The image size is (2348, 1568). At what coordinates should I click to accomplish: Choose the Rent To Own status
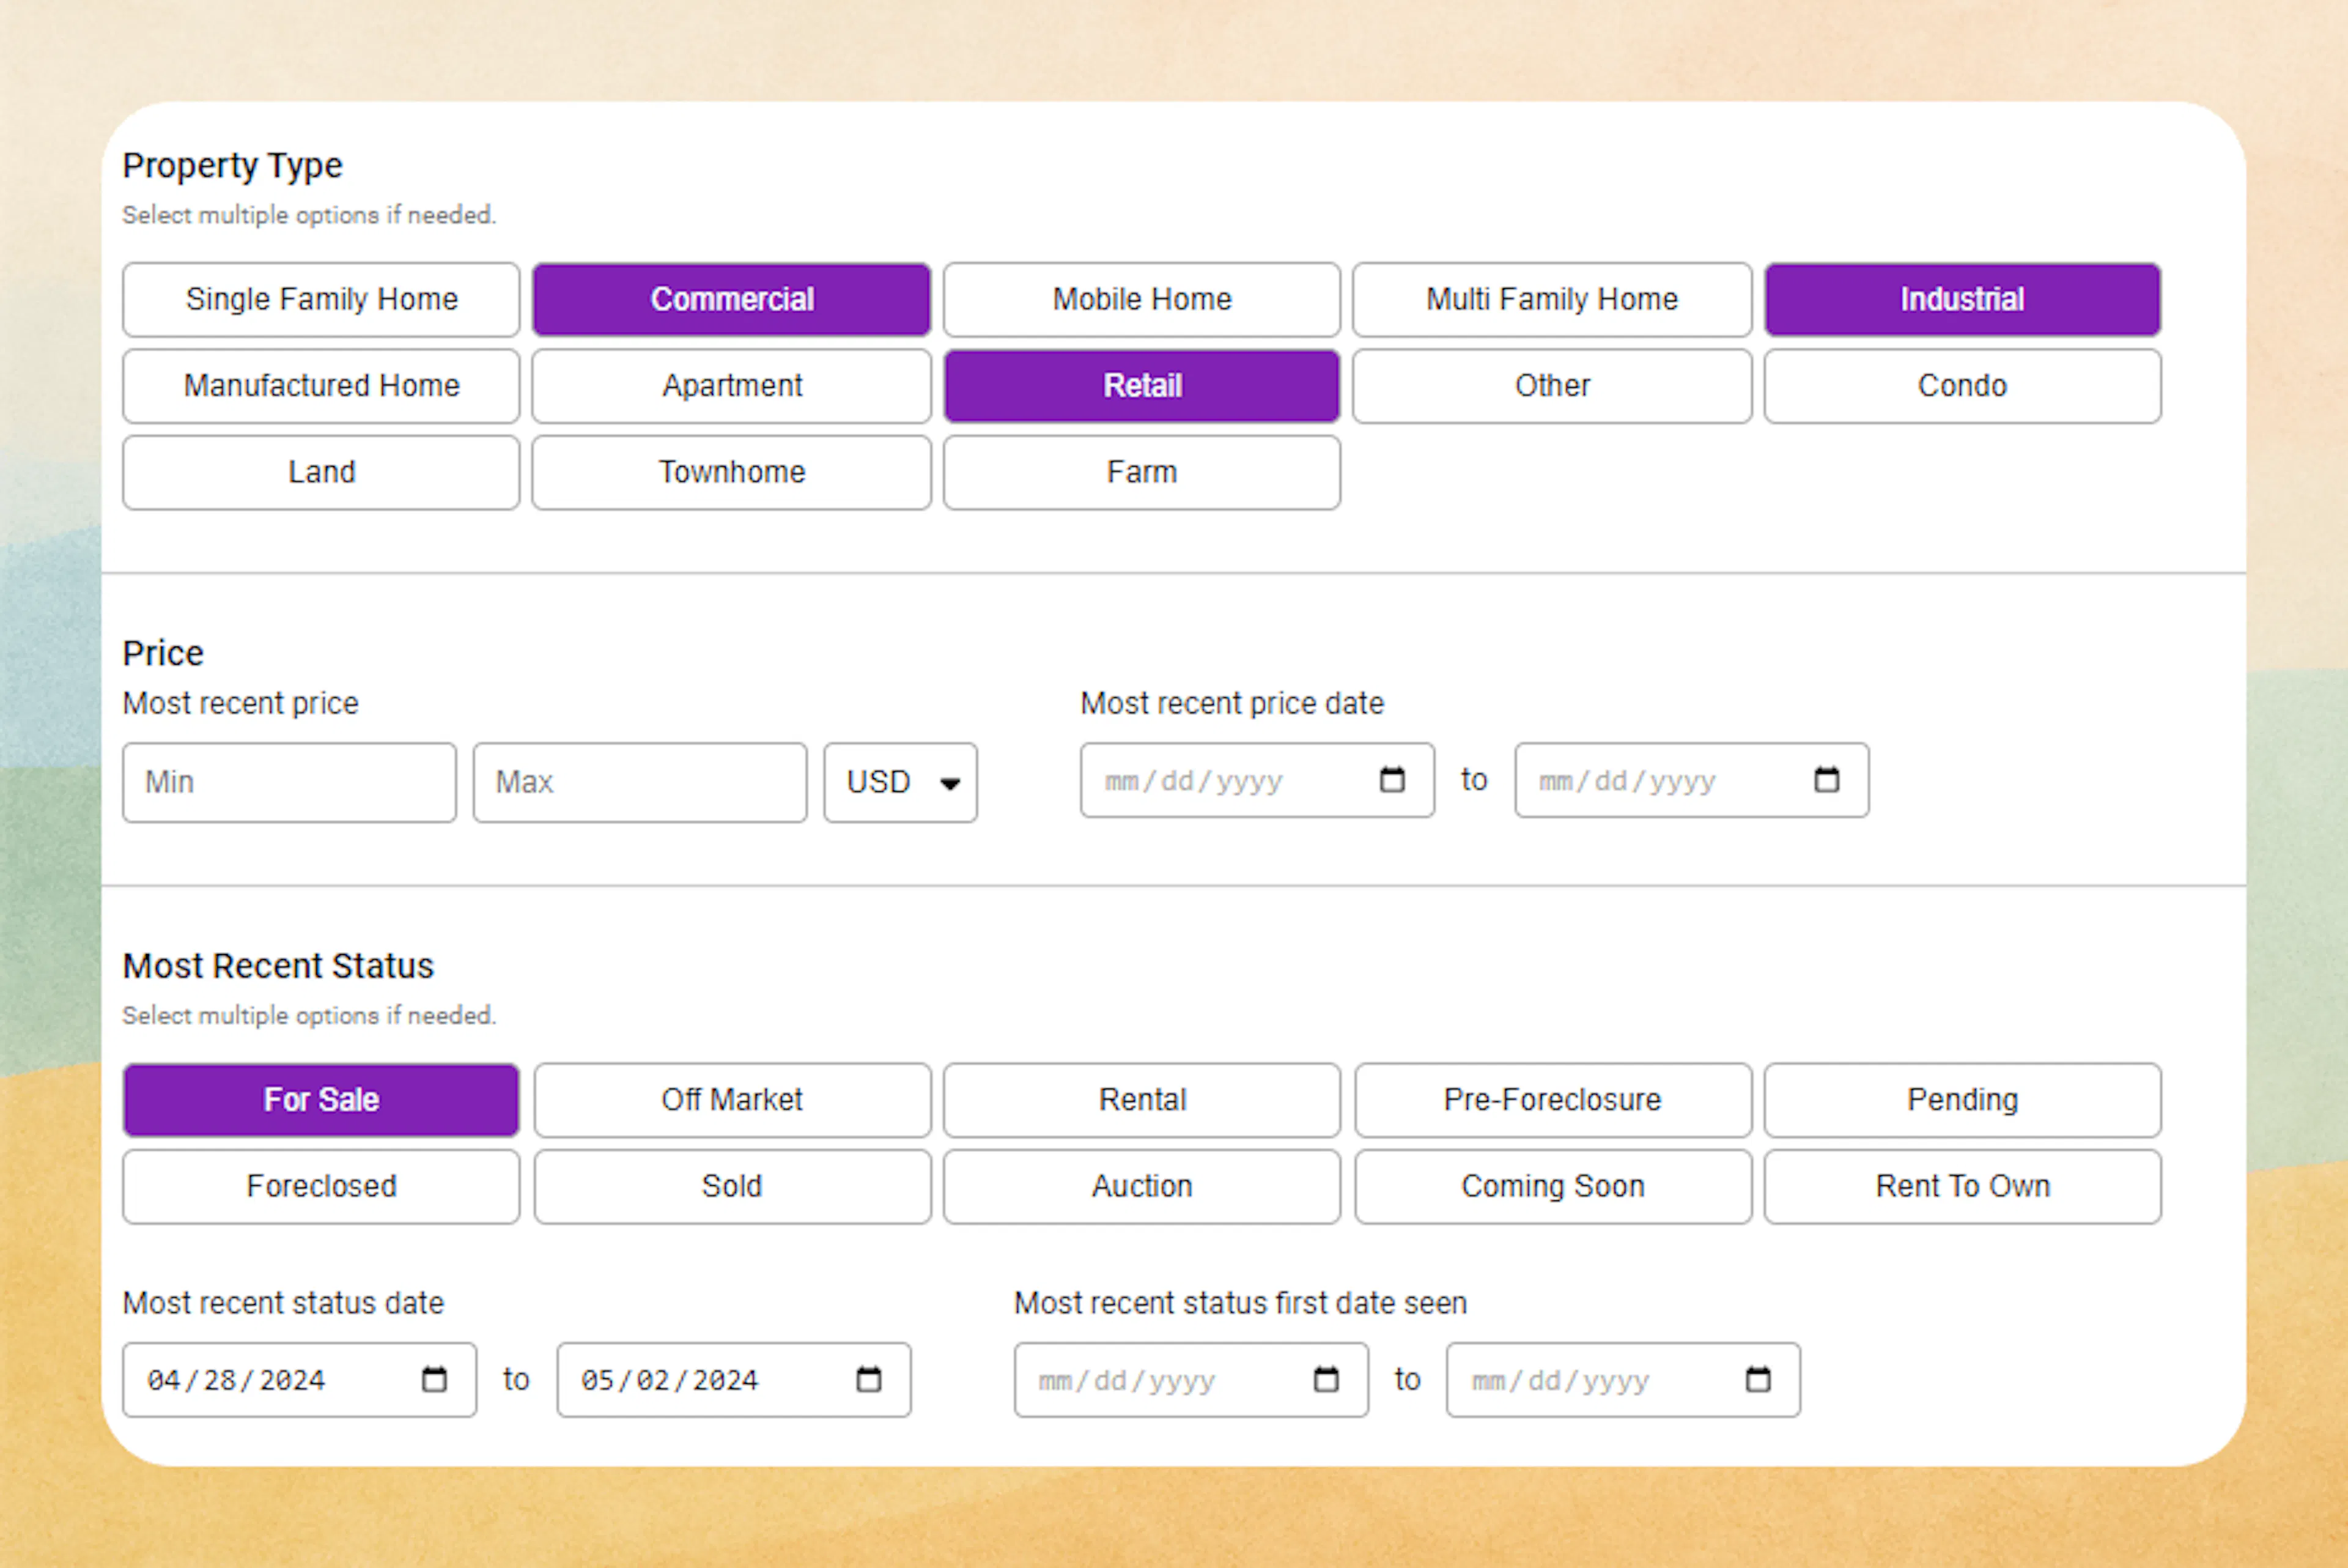pos(1961,1187)
